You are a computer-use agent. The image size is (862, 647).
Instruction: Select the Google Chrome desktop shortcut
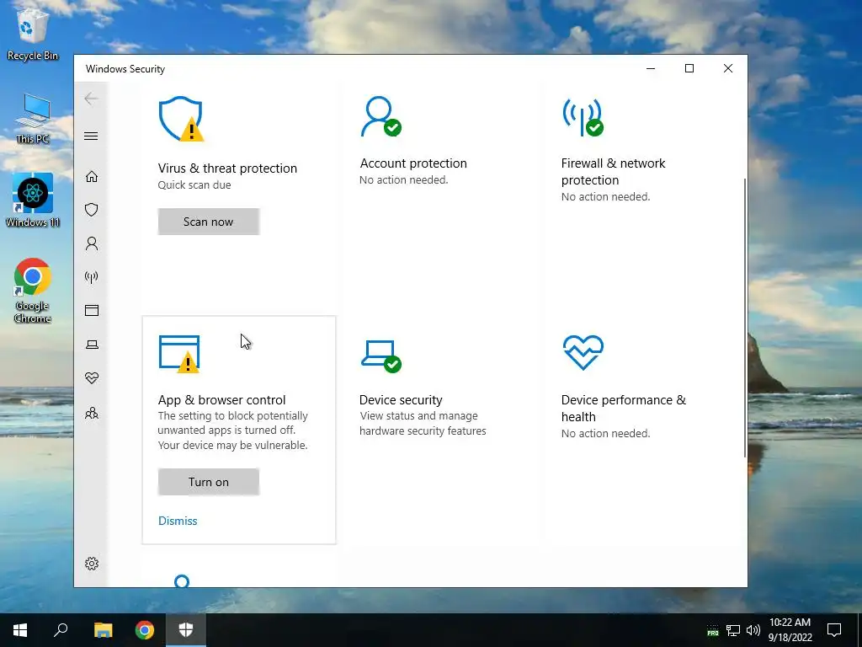coord(33,290)
